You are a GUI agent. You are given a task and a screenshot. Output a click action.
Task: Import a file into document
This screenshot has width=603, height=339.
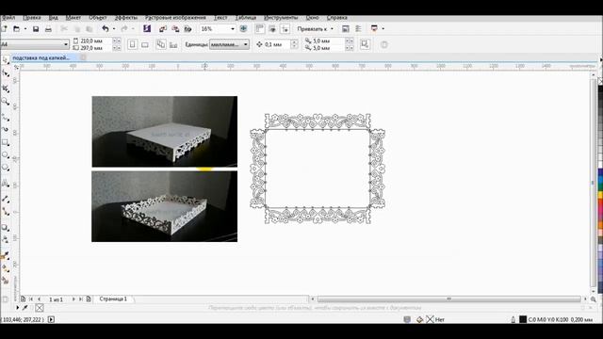[163, 29]
